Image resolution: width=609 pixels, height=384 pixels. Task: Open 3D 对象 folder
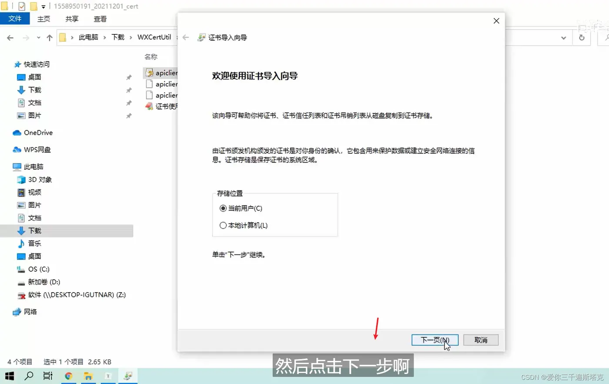click(x=40, y=180)
